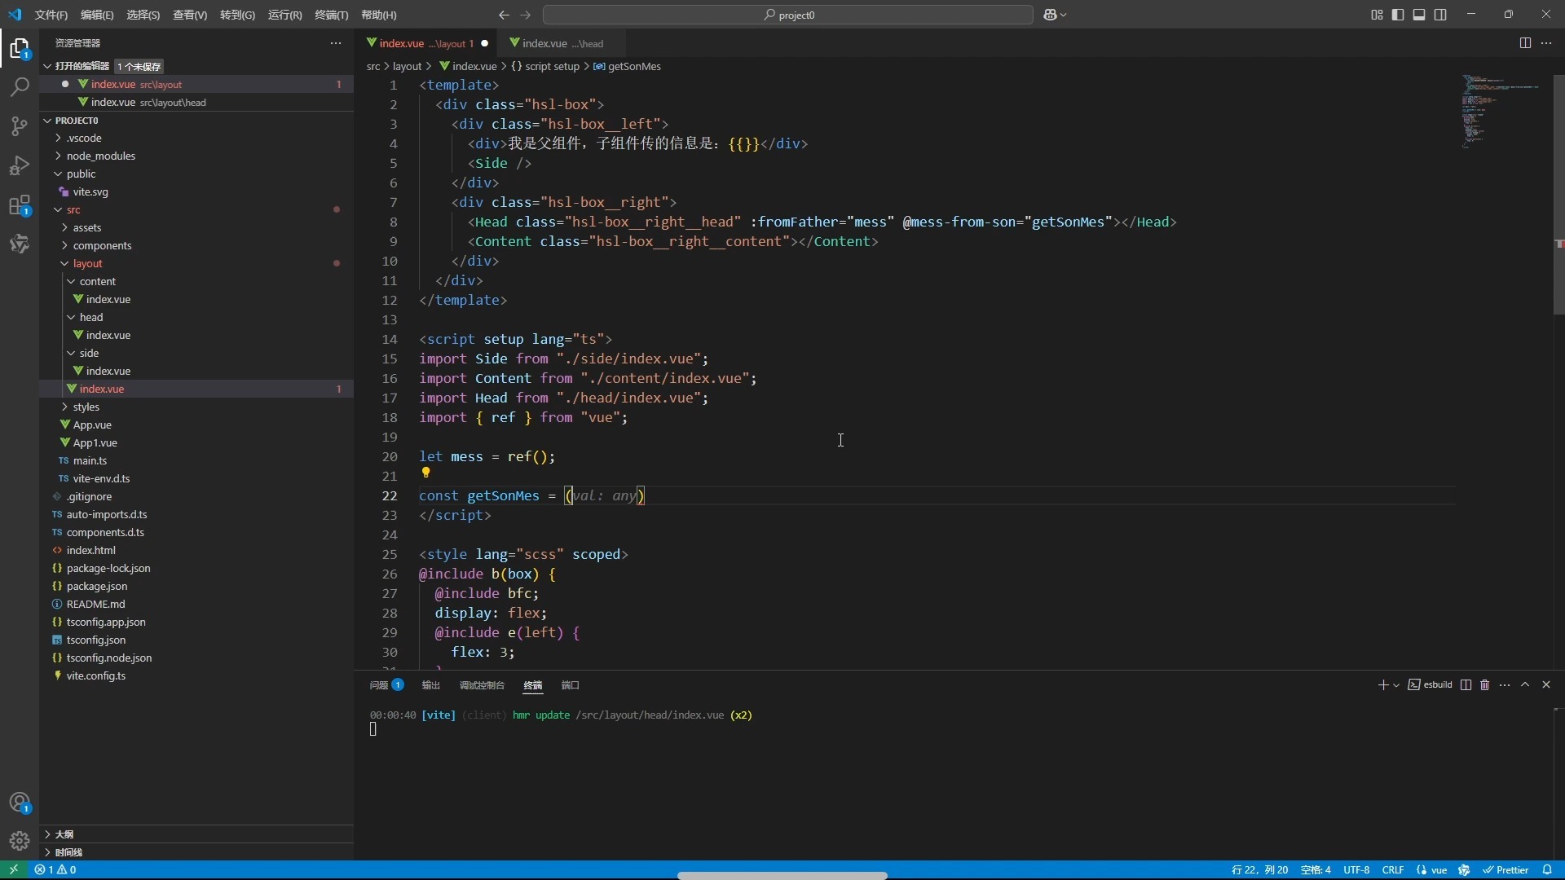Open the Accounts icon in activity bar
The width and height of the screenshot is (1565, 880).
point(20,803)
